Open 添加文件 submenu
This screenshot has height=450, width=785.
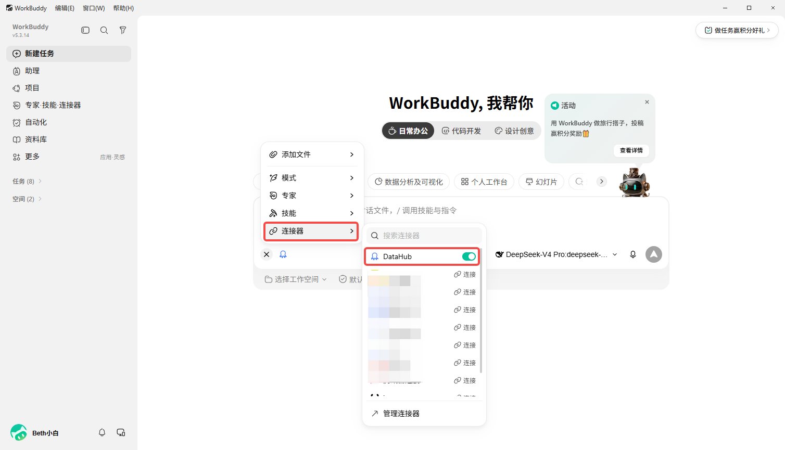(x=312, y=155)
